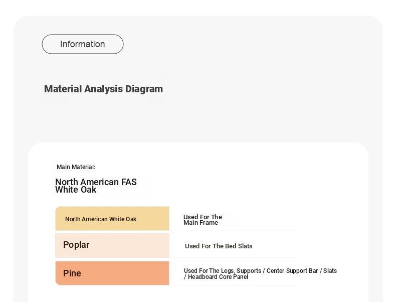
Task: Click the word Material in the heading
Action: 63,89
